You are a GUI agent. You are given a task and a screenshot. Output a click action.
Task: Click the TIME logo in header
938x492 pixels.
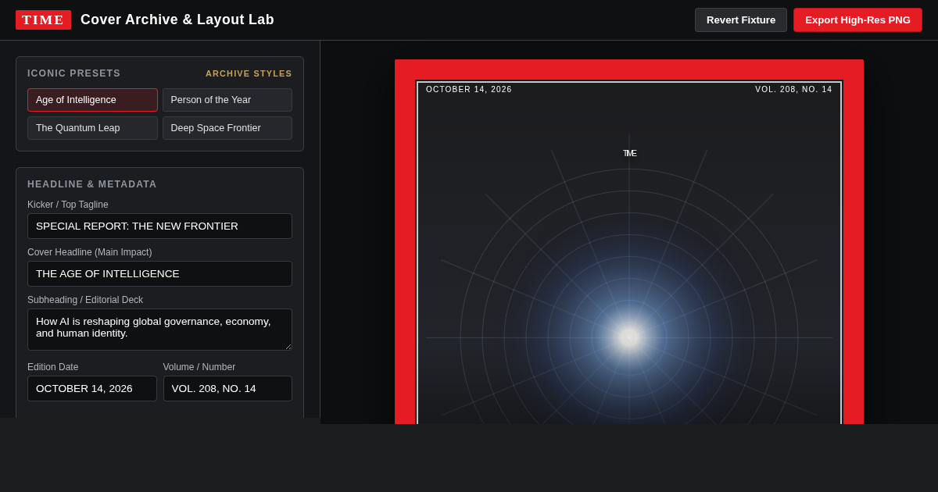43,20
